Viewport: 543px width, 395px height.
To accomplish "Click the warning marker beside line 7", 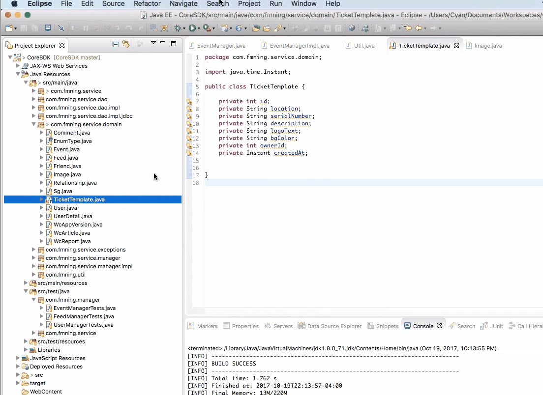I will [189, 101].
